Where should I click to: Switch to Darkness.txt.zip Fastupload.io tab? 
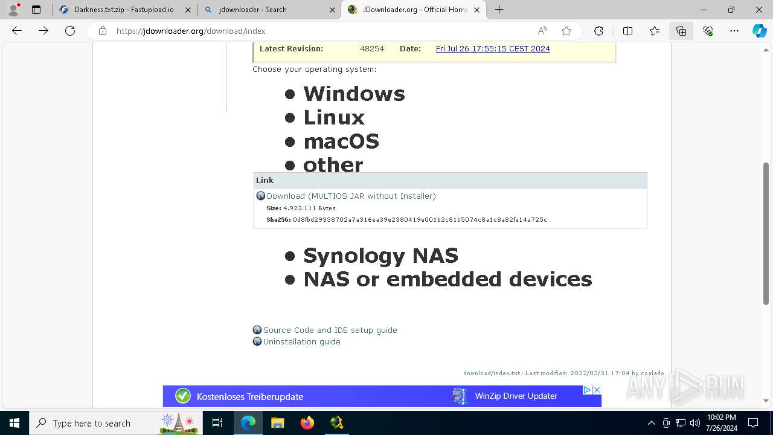(124, 10)
